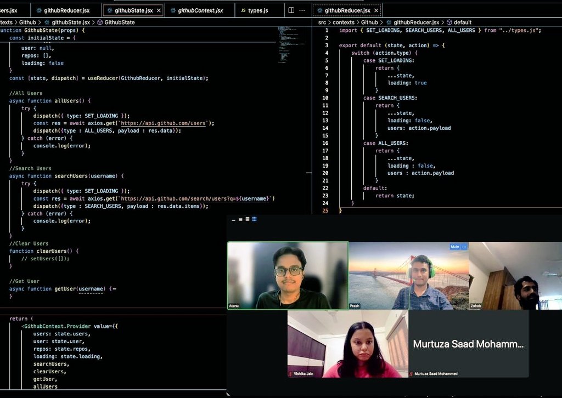Click the Mute button on Prash's video tile

pyautogui.click(x=454, y=247)
